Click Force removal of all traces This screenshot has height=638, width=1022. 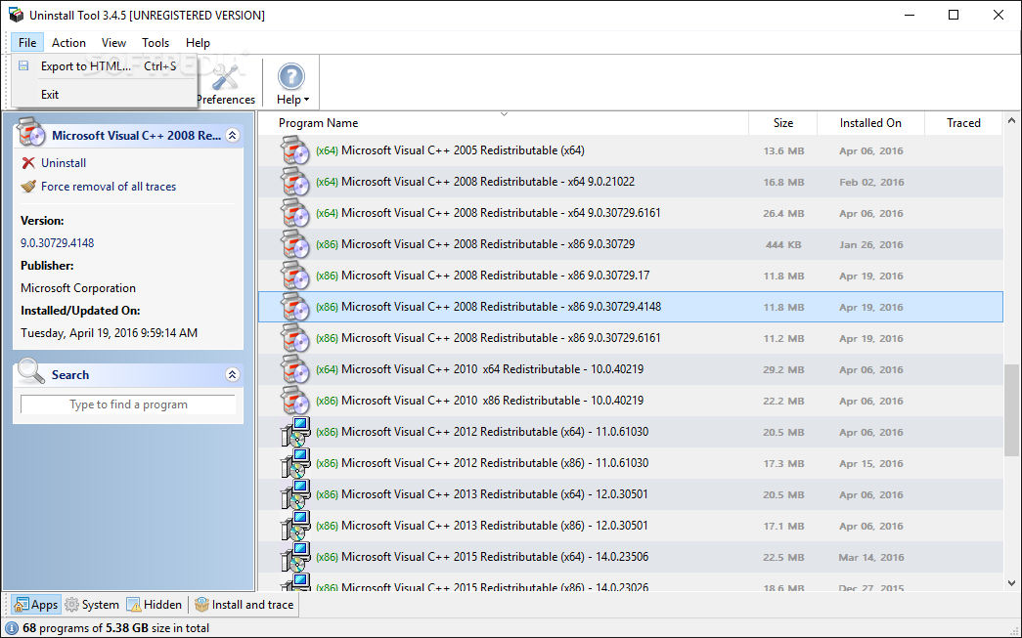pos(109,187)
